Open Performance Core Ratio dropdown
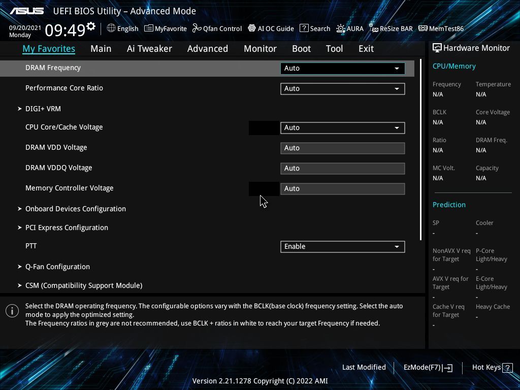The width and height of the screenshot is (520, 390). 343,88
